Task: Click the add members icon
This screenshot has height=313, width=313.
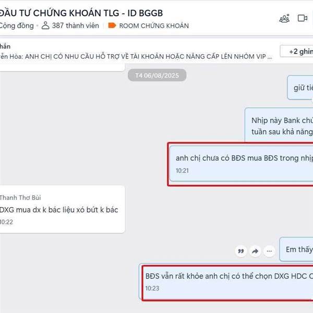Action: [x=284, y=18]
